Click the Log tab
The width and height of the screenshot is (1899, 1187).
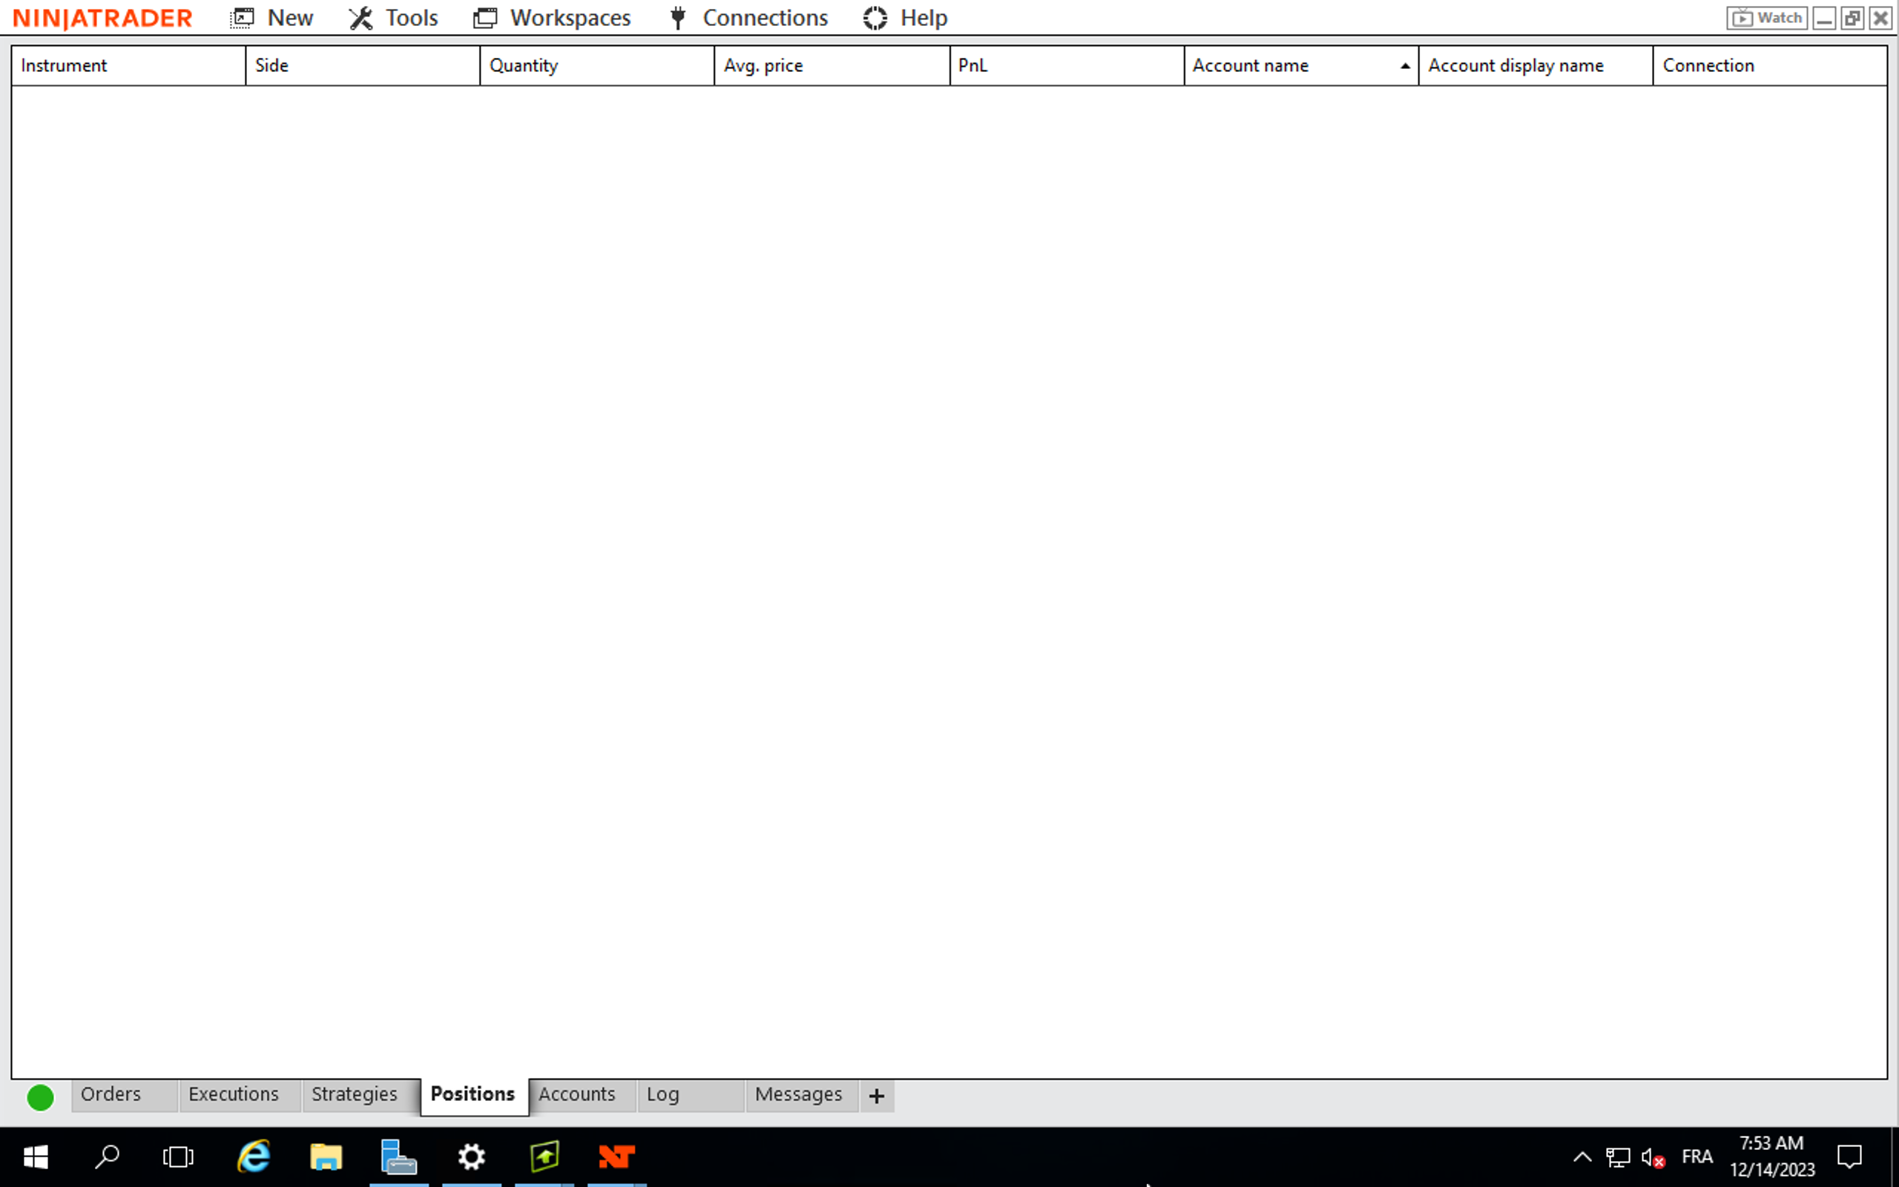pyautogui.click(x=665, y=1094)
